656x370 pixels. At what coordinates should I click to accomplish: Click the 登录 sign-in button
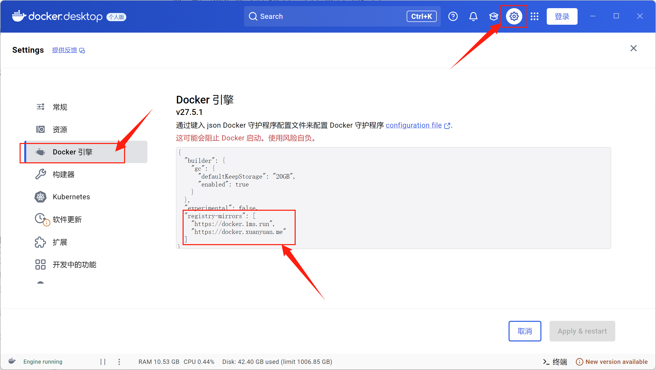tap(562, 17)
